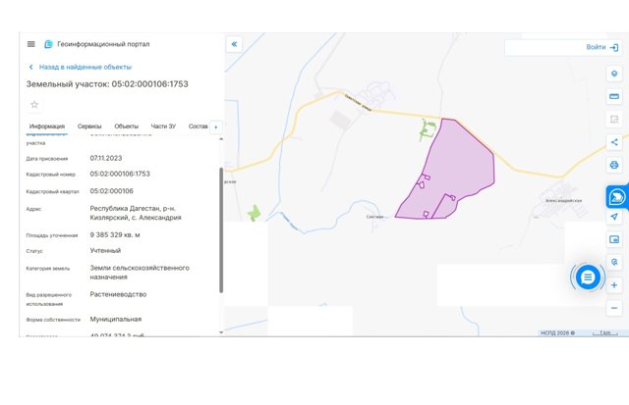
Task: Collapse the side panel with double chevron
Action: (234, 44)
